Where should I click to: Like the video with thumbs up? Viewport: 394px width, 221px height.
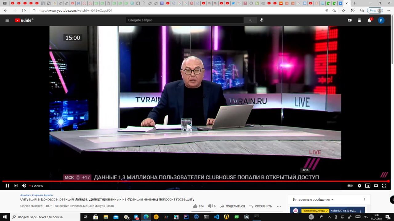198,206
